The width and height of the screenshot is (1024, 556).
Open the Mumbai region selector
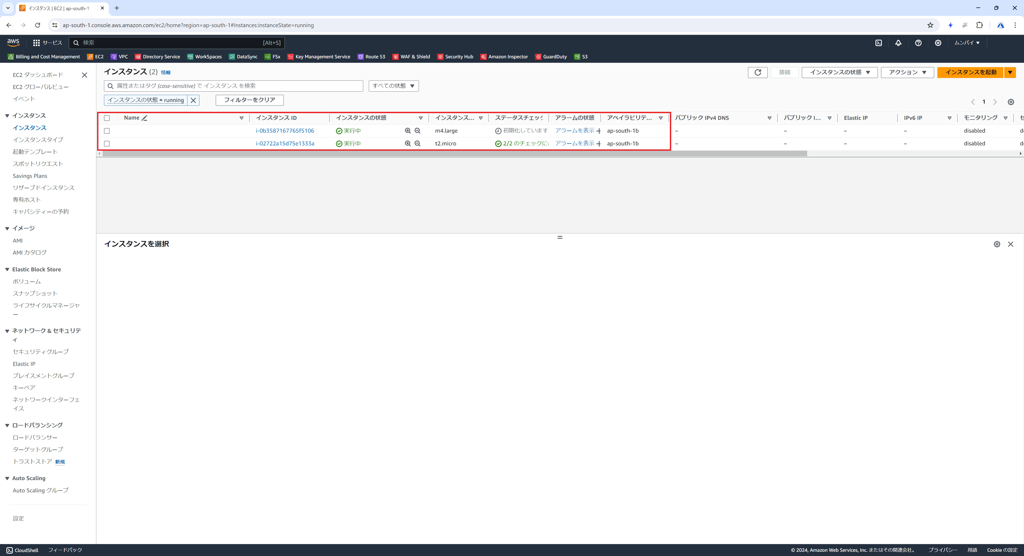click(x=967, y=43)
